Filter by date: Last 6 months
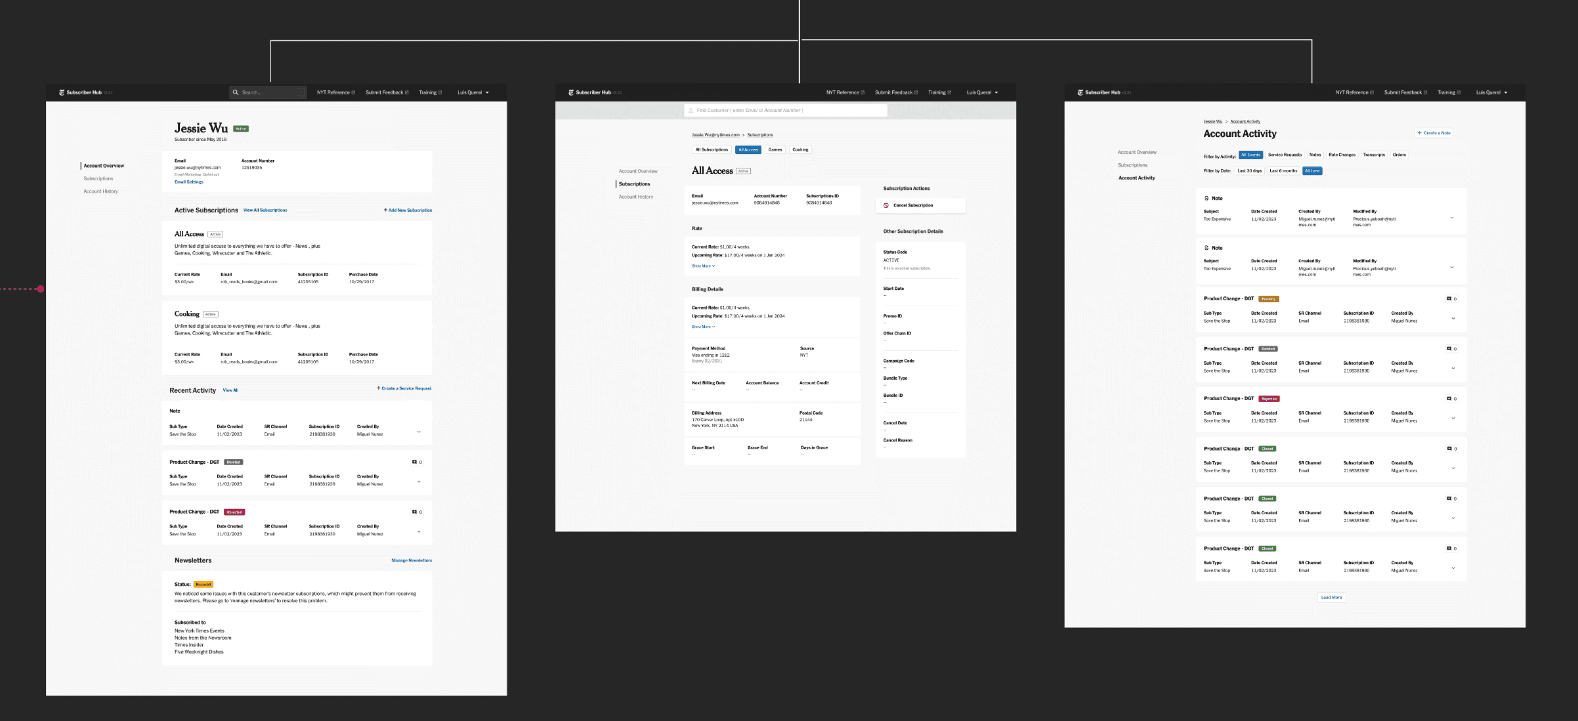This screenshot has height=721, width=1578. 1283,171
